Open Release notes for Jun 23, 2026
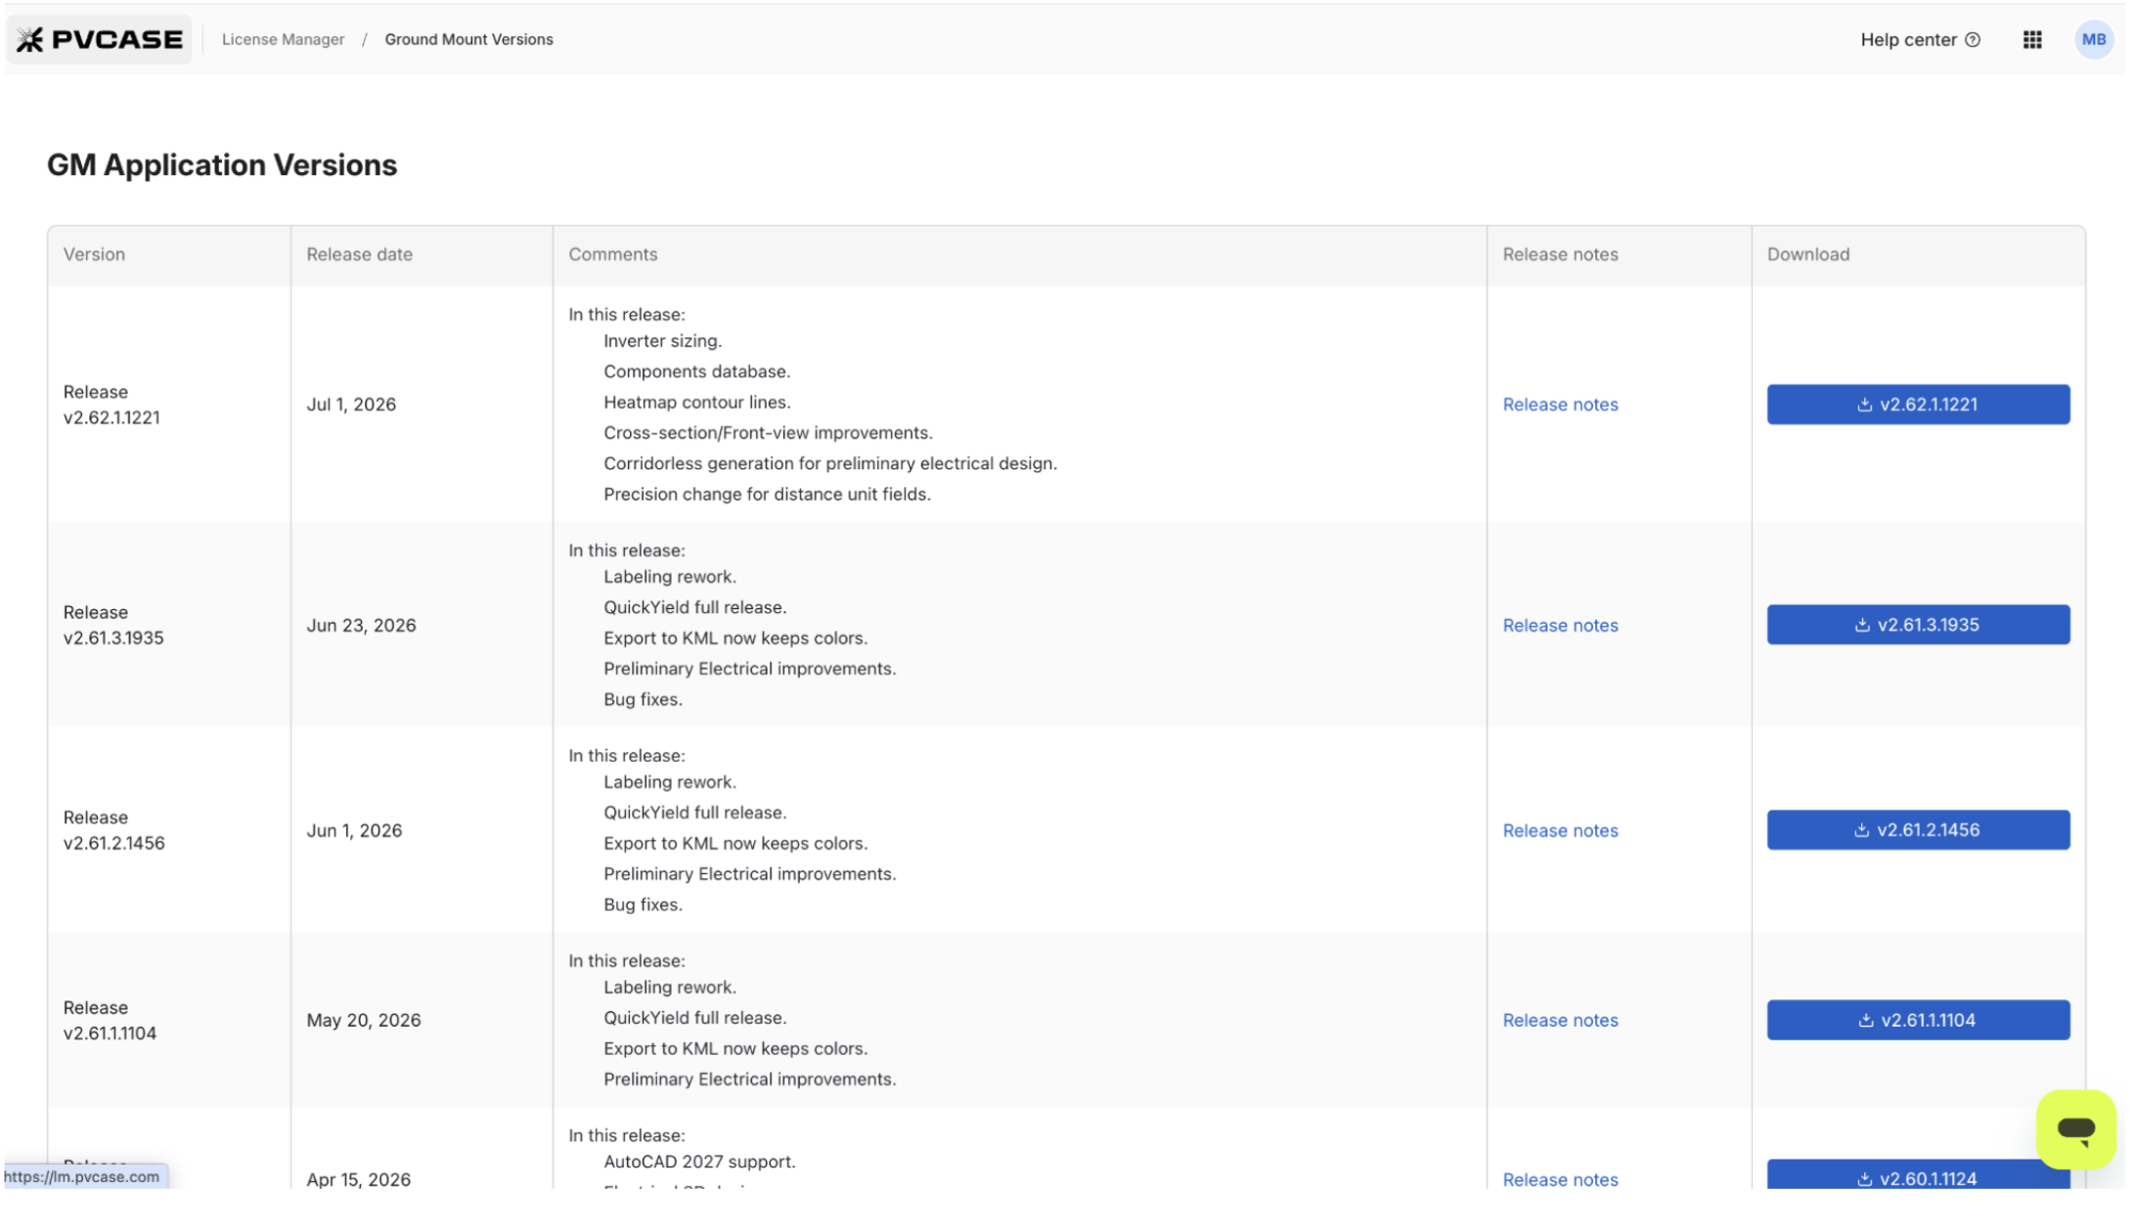The height and width of the screenshot is (1232, 2136). [1560, 626]
